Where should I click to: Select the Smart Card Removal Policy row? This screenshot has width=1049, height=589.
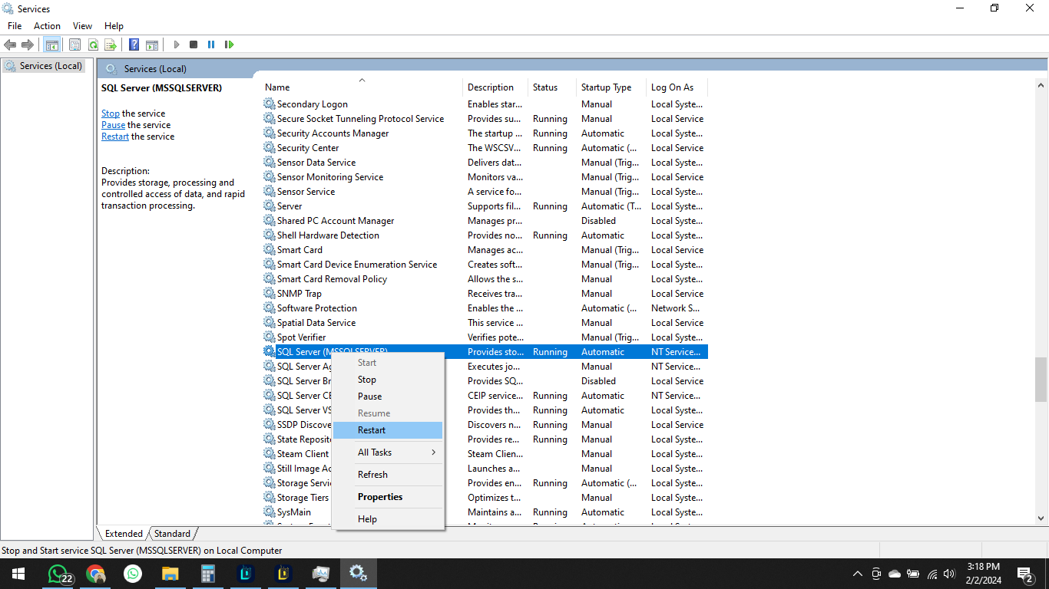(x=485, y=278)
